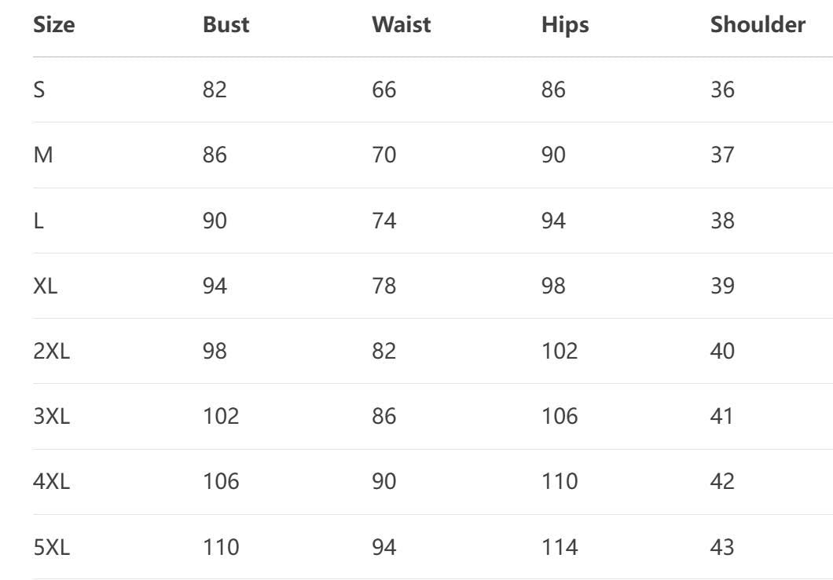Select the bust value for size 4XL
The height and width of the screenshot is (580, 833).
(x=221, y=481)
